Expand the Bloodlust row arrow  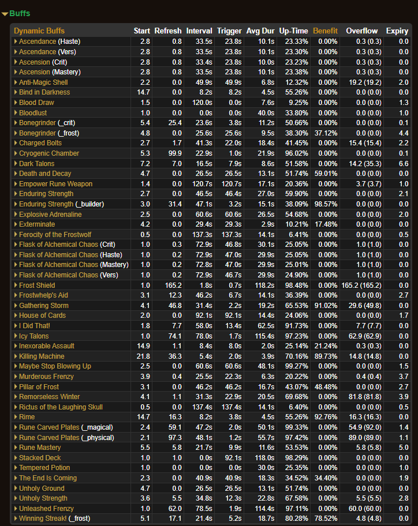(x=16, y=112)
